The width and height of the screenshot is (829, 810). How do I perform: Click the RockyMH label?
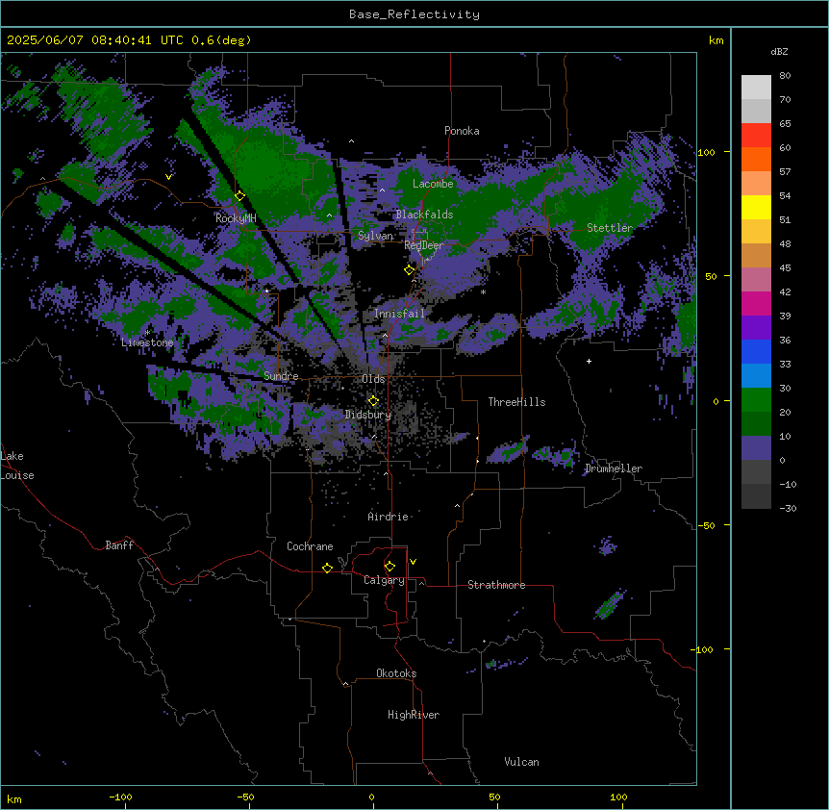(236, 218)
